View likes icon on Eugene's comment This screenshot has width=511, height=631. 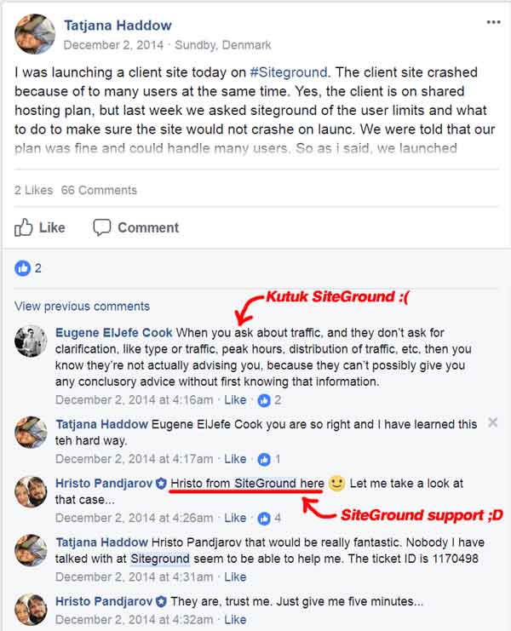[264, 400]
